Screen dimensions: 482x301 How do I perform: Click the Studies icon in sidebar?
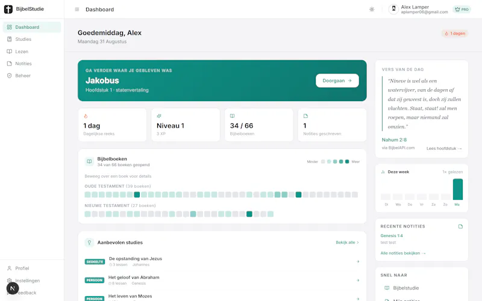(9, 39)
